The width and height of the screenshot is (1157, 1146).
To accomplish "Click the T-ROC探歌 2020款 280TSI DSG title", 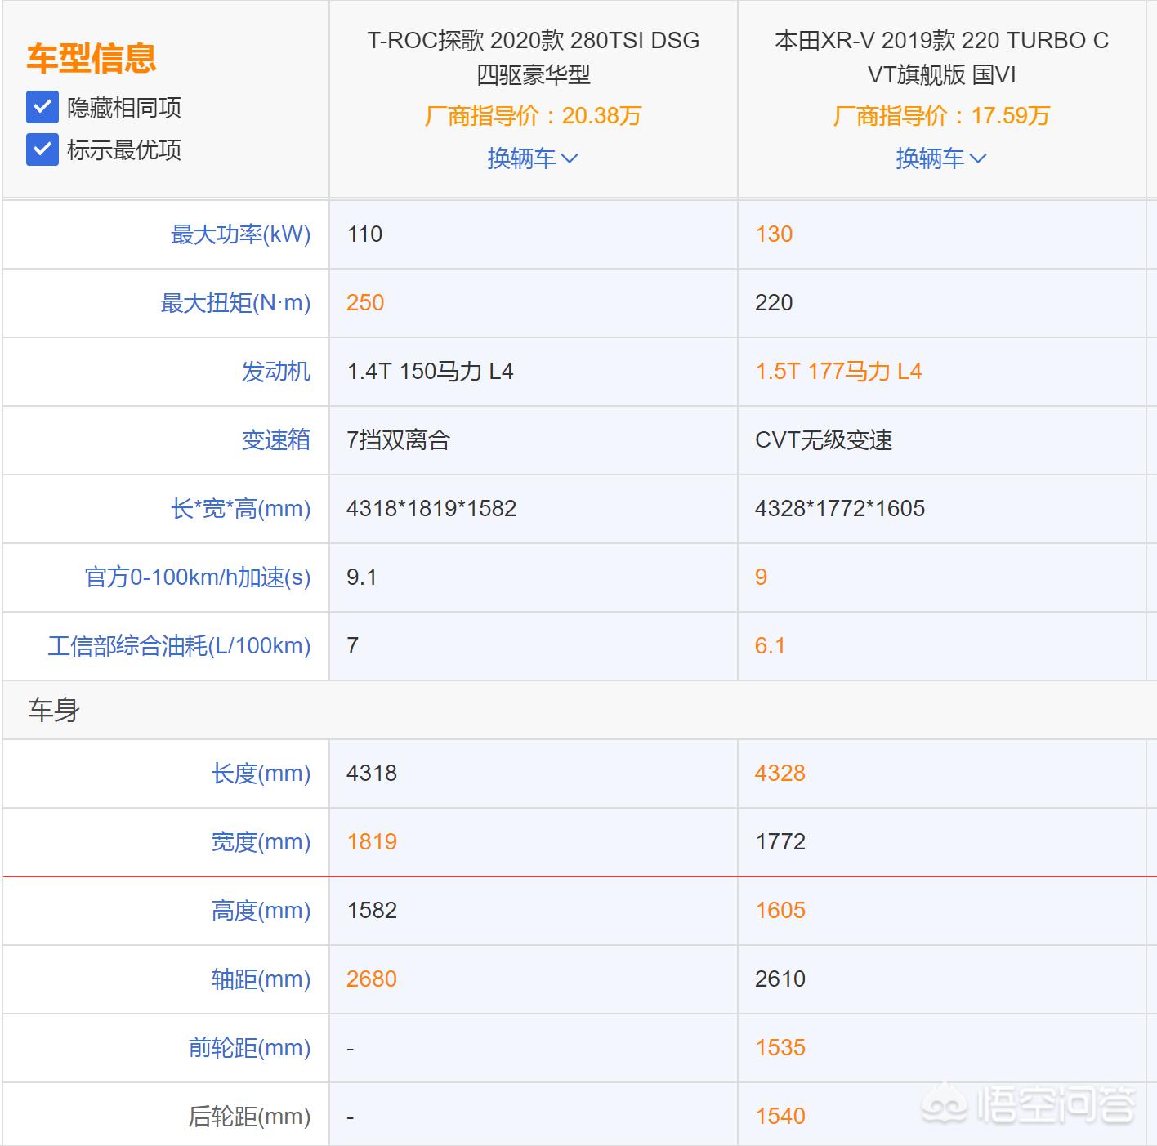I will [x=534, y=57].
